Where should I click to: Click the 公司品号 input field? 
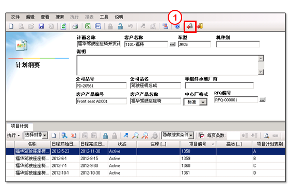(101, 86)
